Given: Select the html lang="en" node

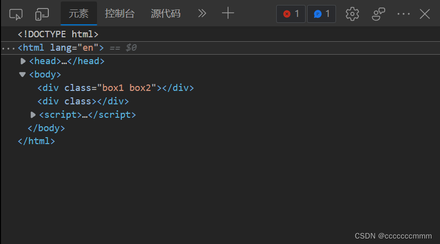Looking at the screenshot, I should pyautogui.click(x=61, y=48).
